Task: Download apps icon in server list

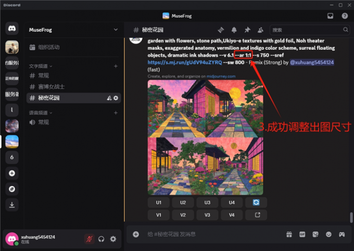Action: click(12, 205)
